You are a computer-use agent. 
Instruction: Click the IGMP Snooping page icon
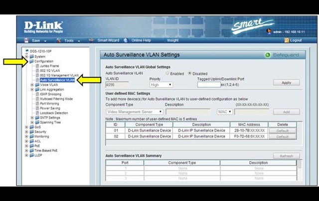(37, 94)
